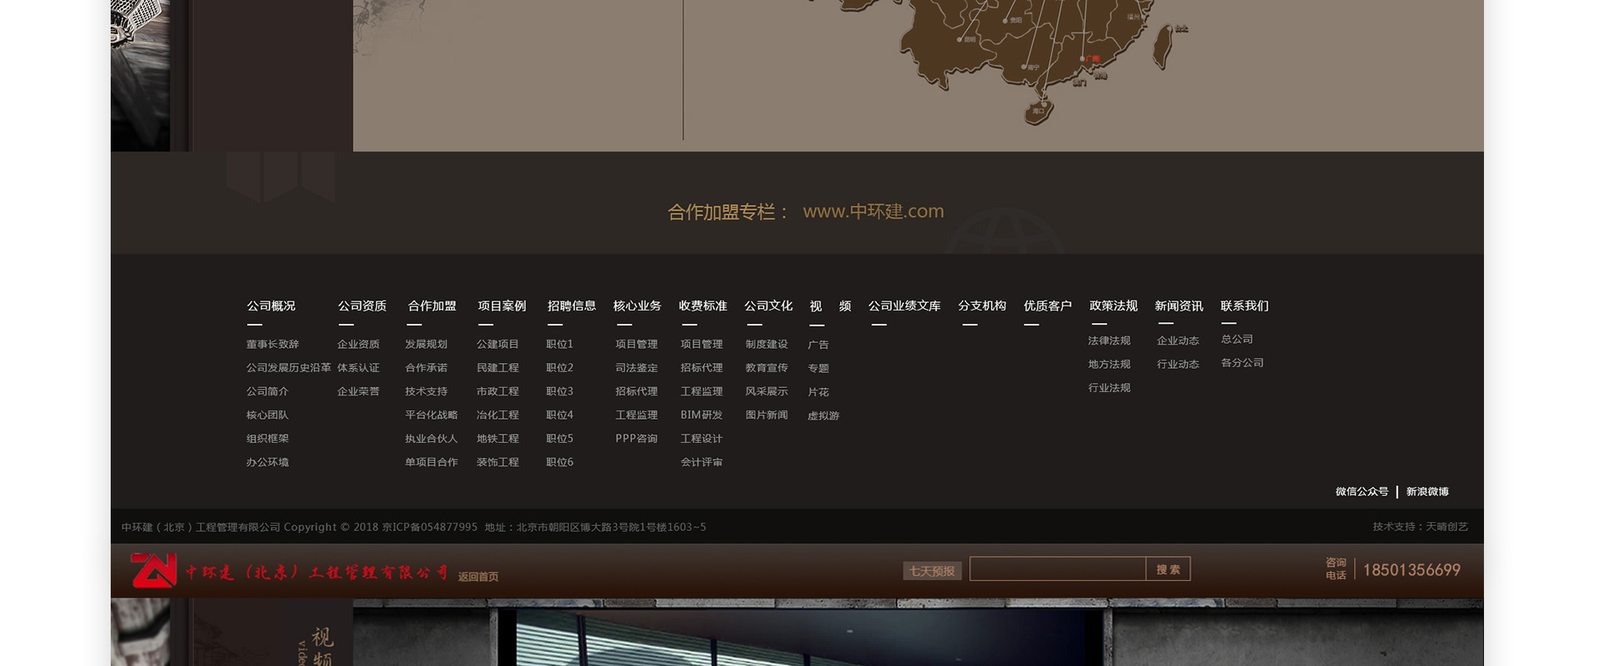Click the 搜索 button
1598x666 pixels.
pyautogui.click(x=1168, y=569)
